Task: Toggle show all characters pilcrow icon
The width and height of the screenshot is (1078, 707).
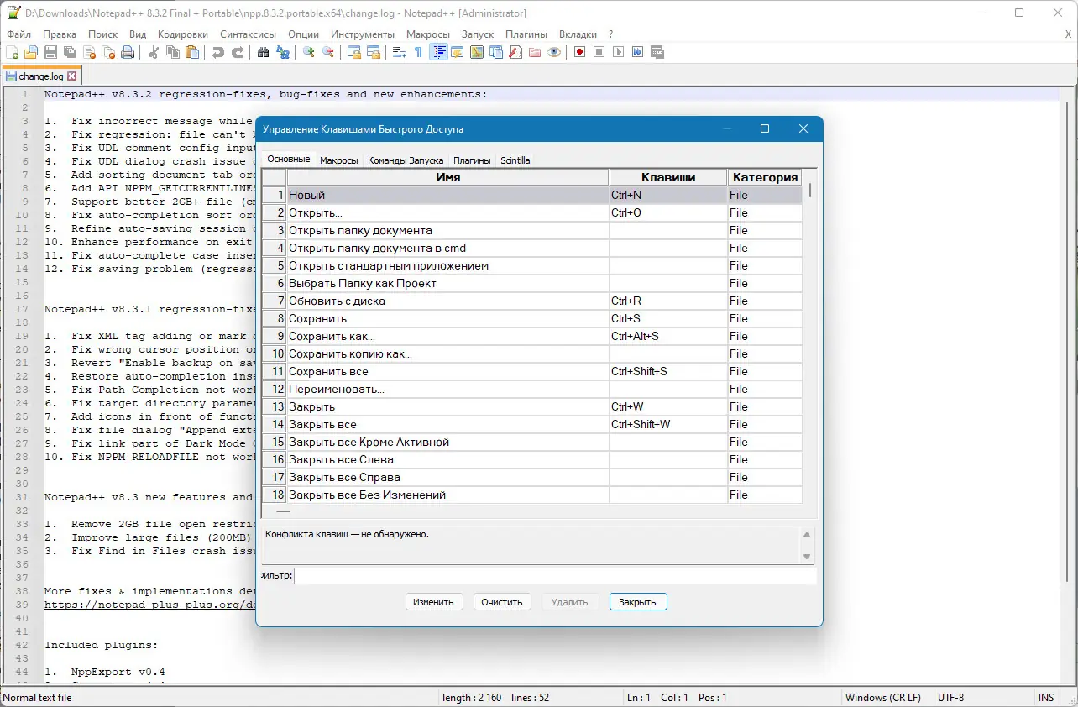Action: 419,52
